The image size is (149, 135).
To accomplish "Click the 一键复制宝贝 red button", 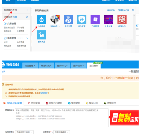I will 124,117.
